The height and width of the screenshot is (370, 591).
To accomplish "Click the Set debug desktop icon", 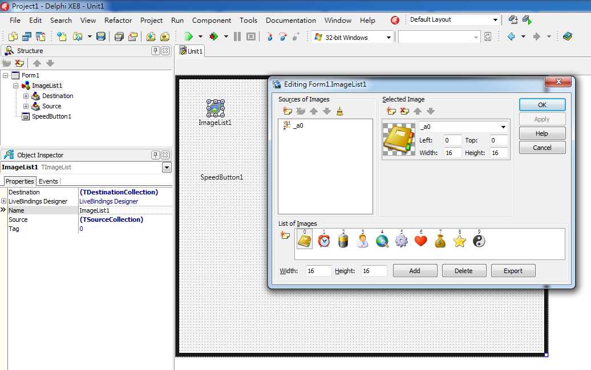I will (527, 19).
